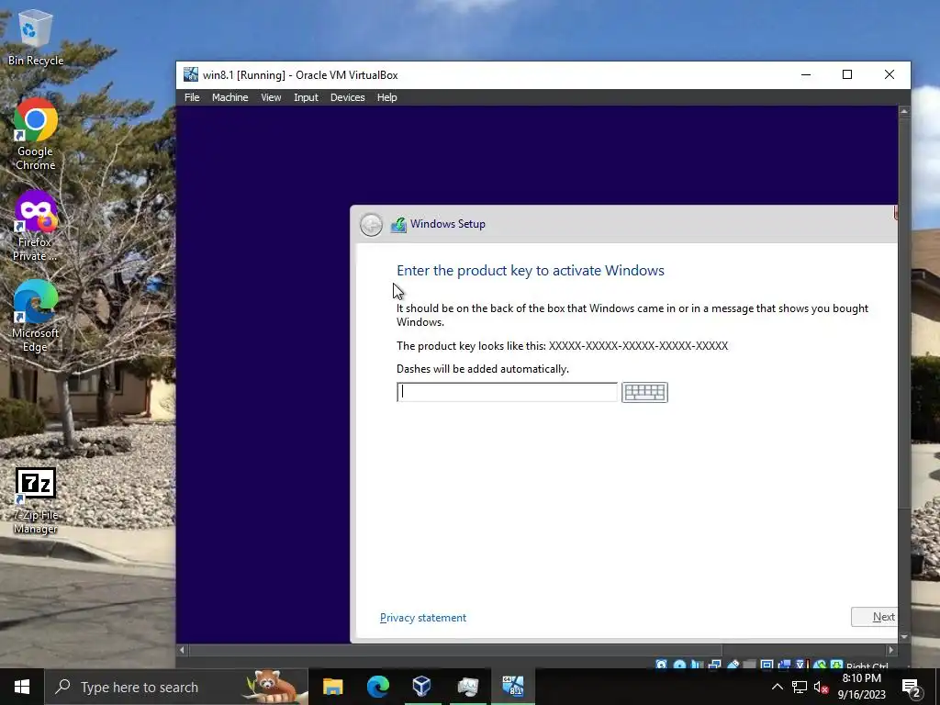Click the muted volume tray icon
Viewport: 940px width, 705px height.
pos(821,687)
